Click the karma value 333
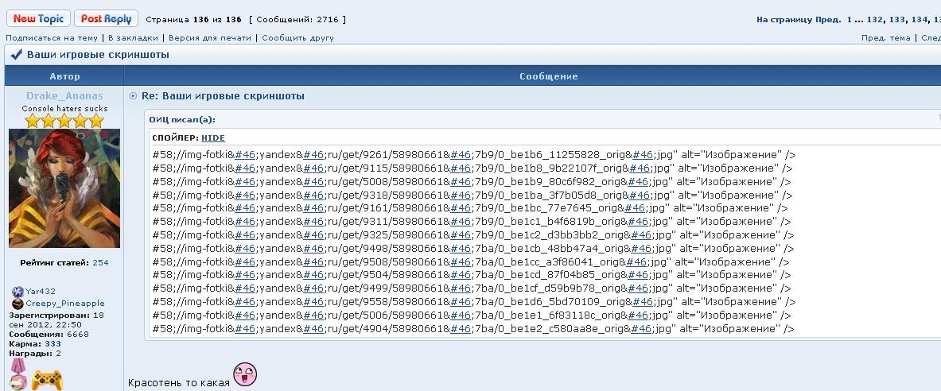The image size is (941, 391). click(52, 343)
